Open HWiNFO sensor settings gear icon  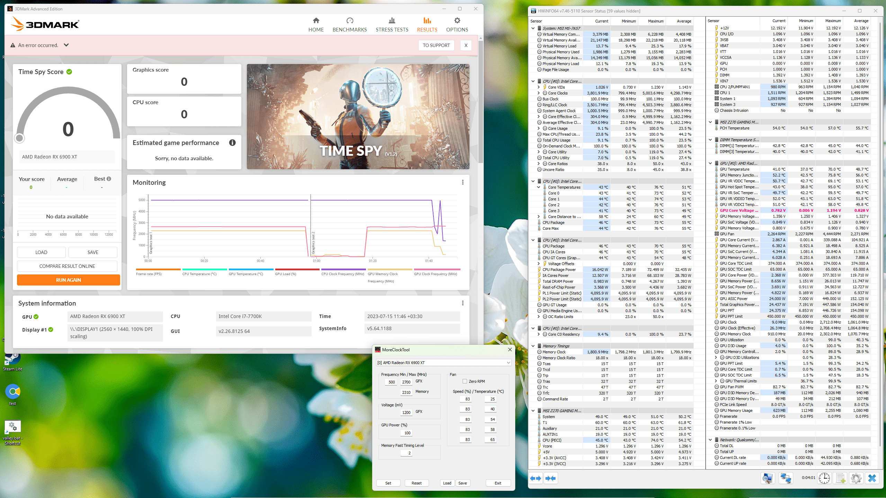point(856,478)
